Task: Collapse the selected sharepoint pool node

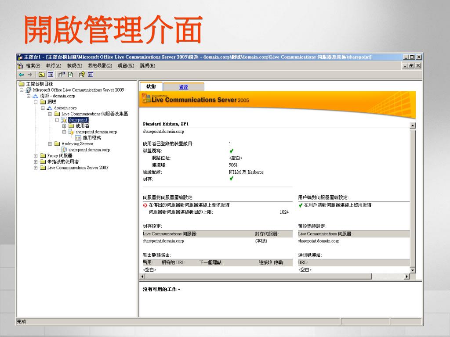Action: tap(57, 120)
